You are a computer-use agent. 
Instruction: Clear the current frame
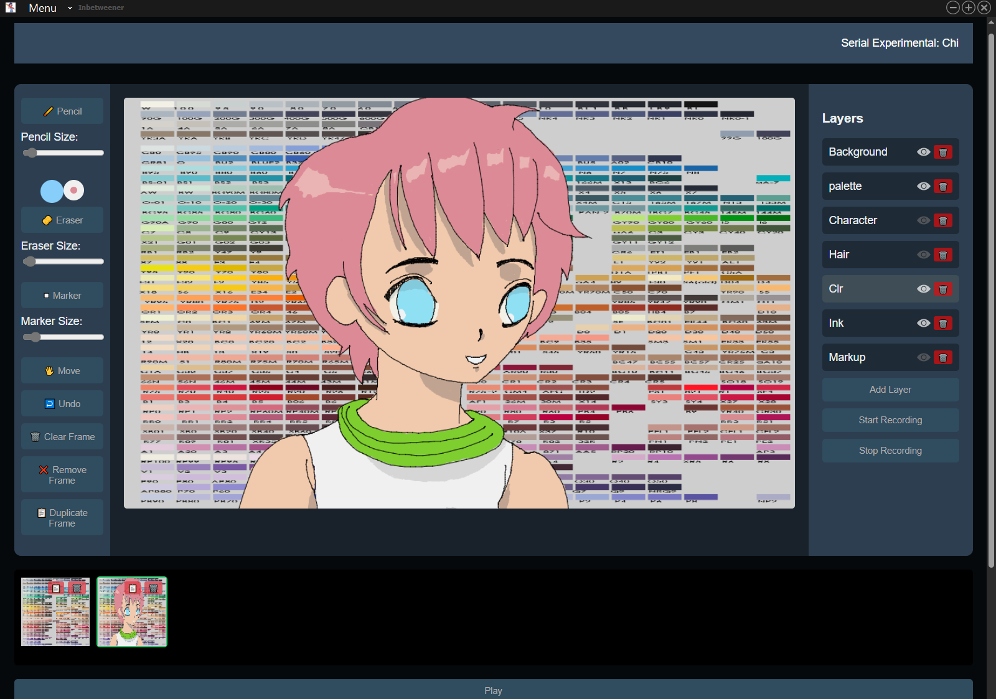(x=62, y=436)
